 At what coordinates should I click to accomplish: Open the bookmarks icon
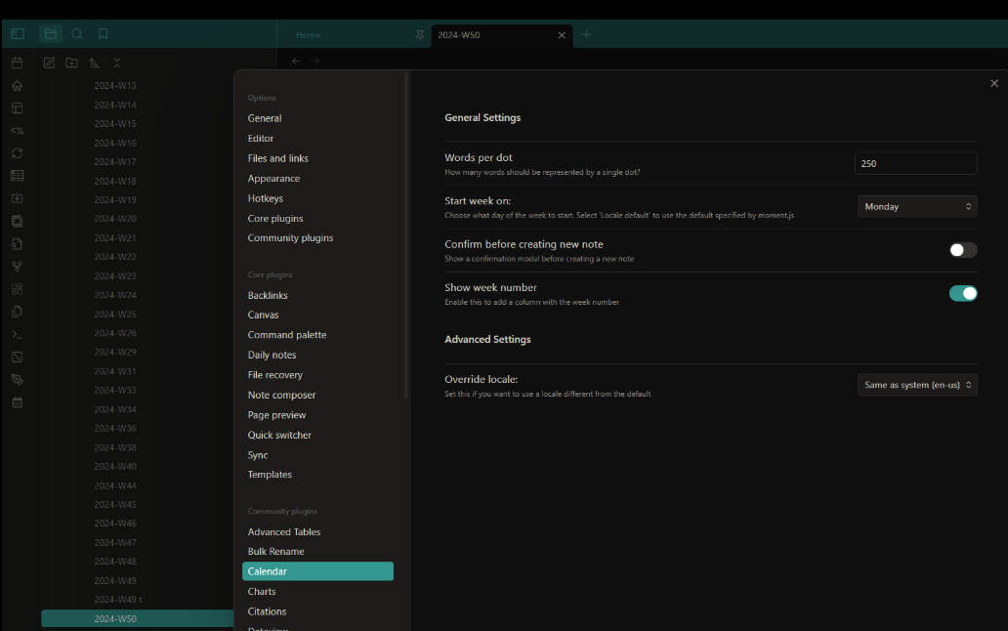pyautogui.click(x=103, y=34)
